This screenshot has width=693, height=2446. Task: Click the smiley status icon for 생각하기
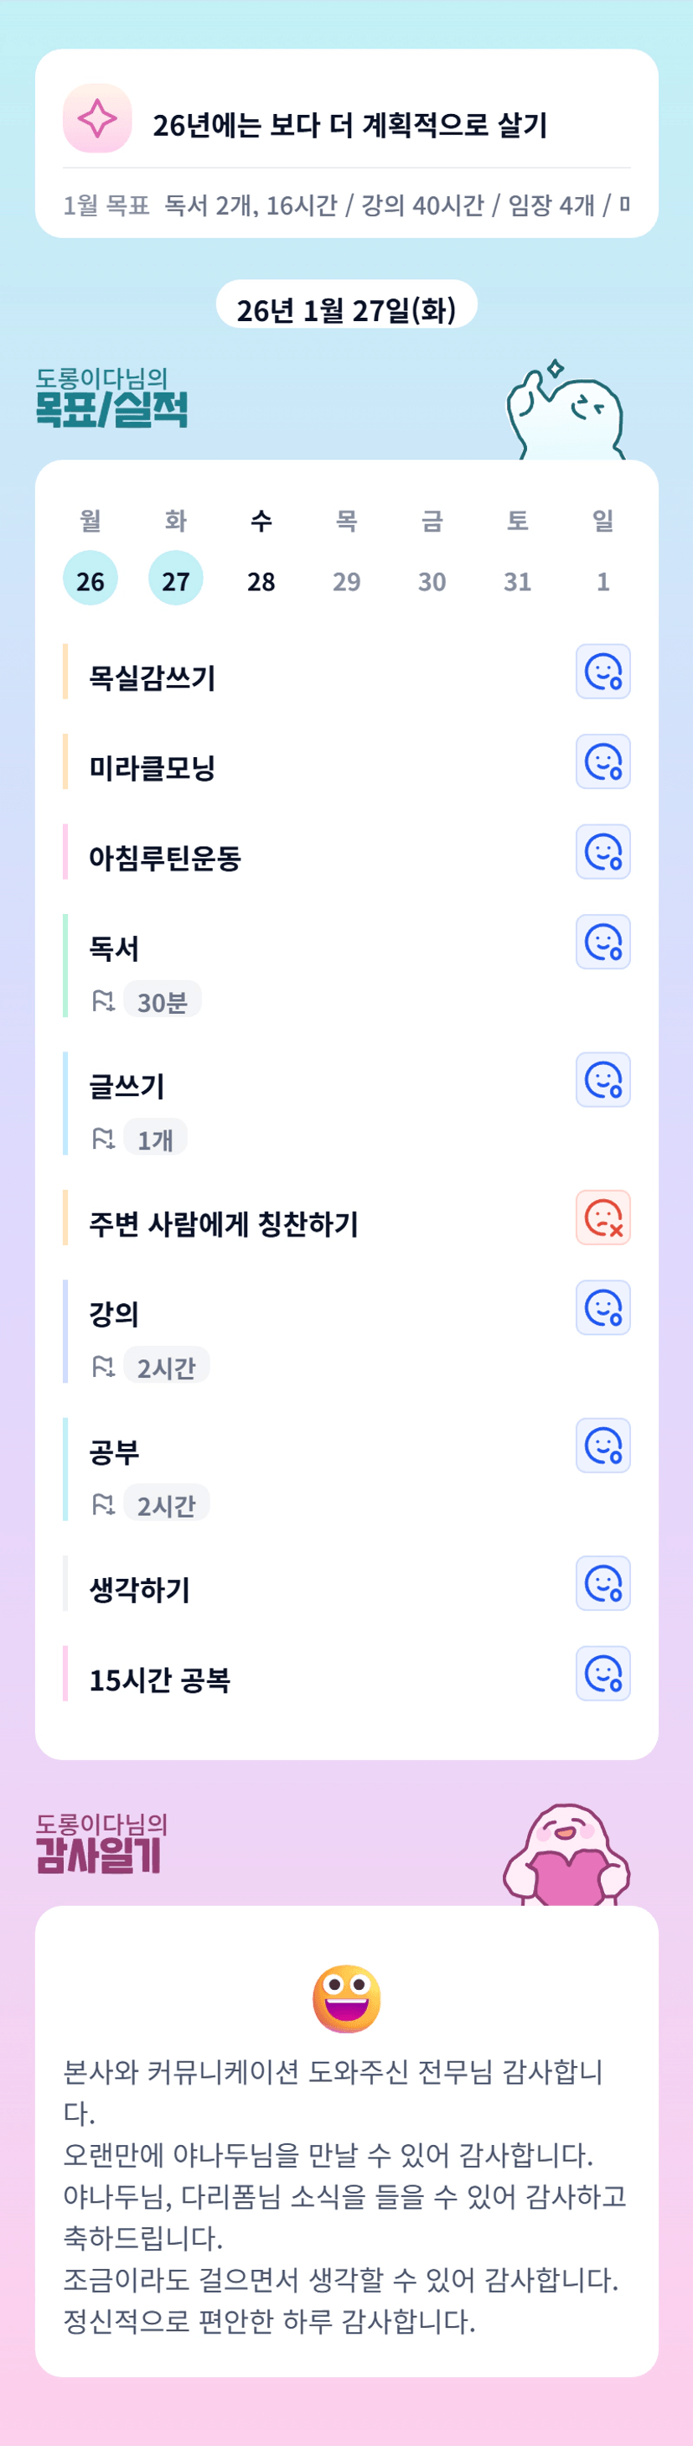point(602,1584)
